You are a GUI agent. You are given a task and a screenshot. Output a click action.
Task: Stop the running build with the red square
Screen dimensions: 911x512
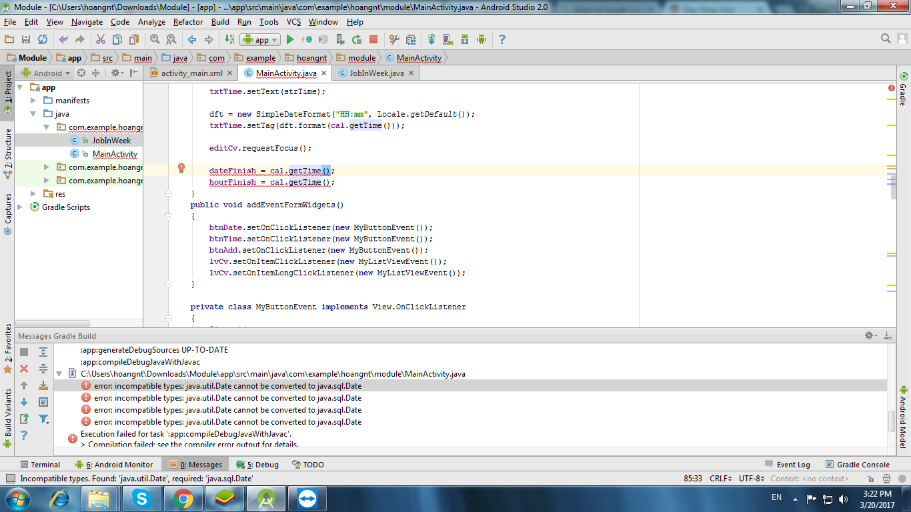(x=374, y=39)
